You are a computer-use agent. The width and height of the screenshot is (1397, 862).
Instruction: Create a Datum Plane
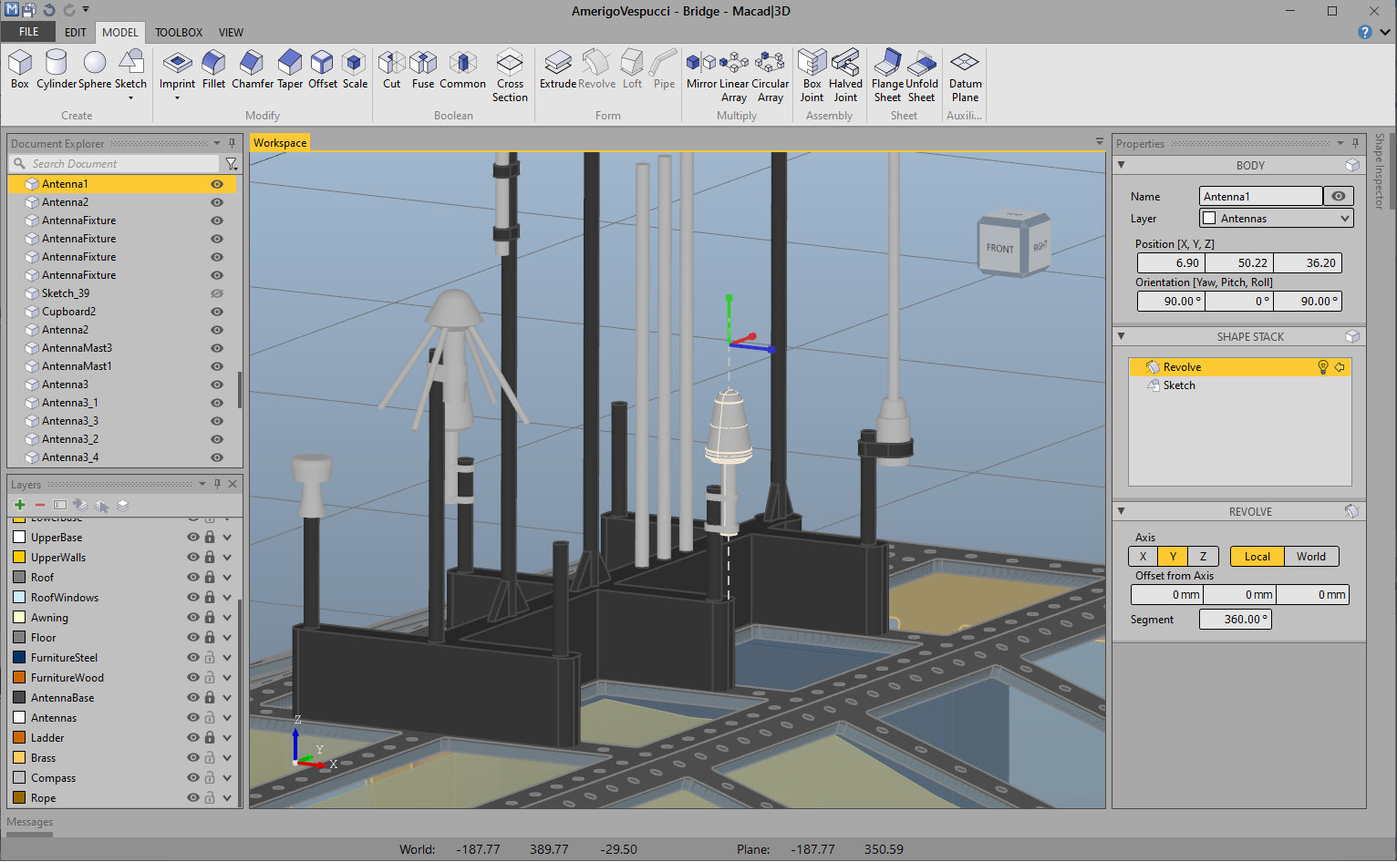coord(965,75)
